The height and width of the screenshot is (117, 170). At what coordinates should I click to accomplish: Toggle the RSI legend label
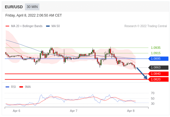pyautogui.click(x=13, y=87)
